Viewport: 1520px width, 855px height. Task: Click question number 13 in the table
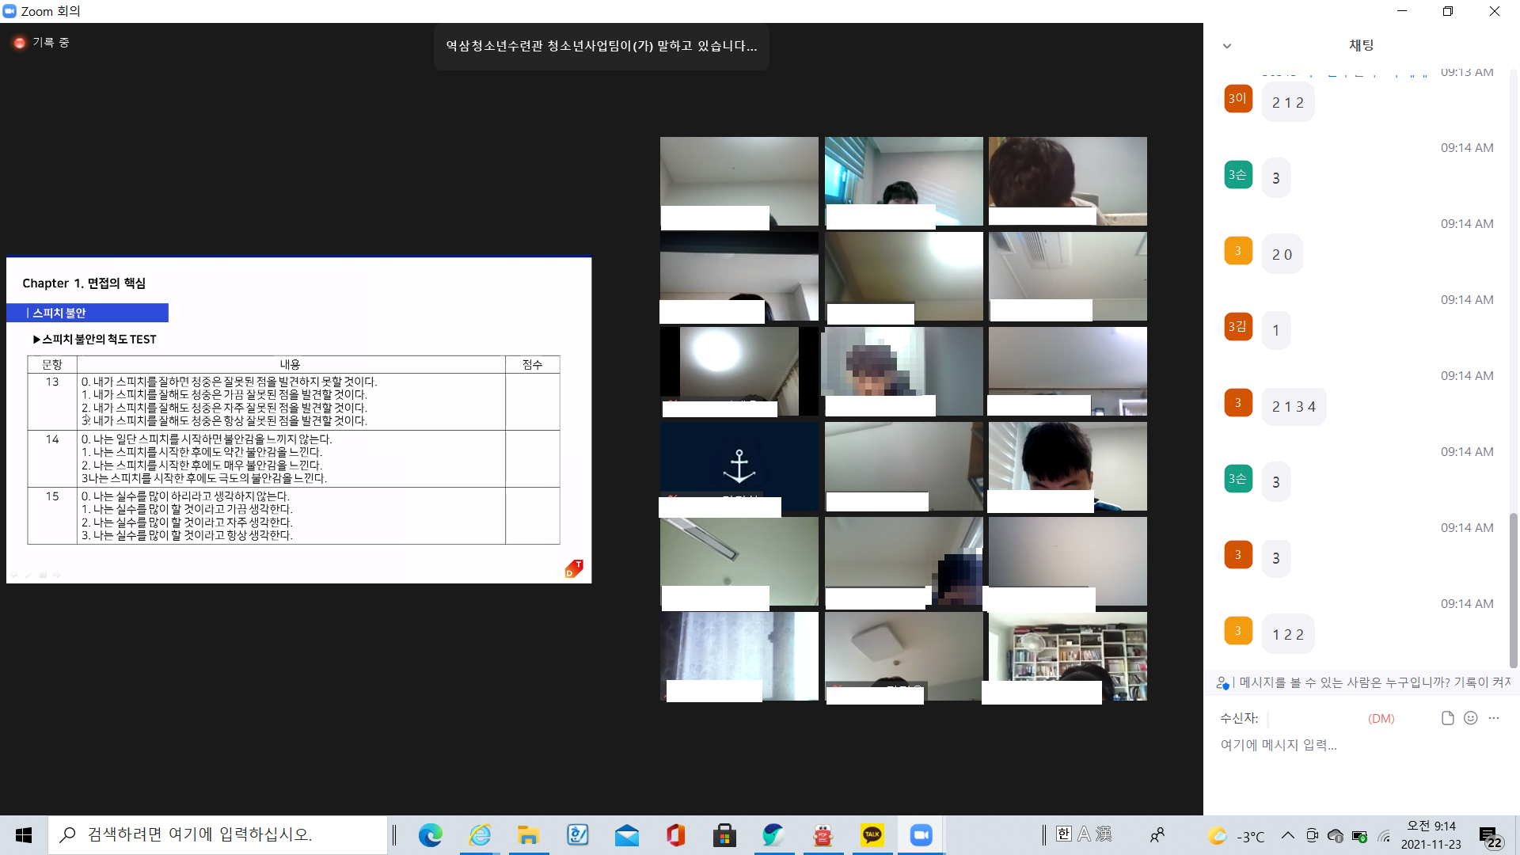52,382
